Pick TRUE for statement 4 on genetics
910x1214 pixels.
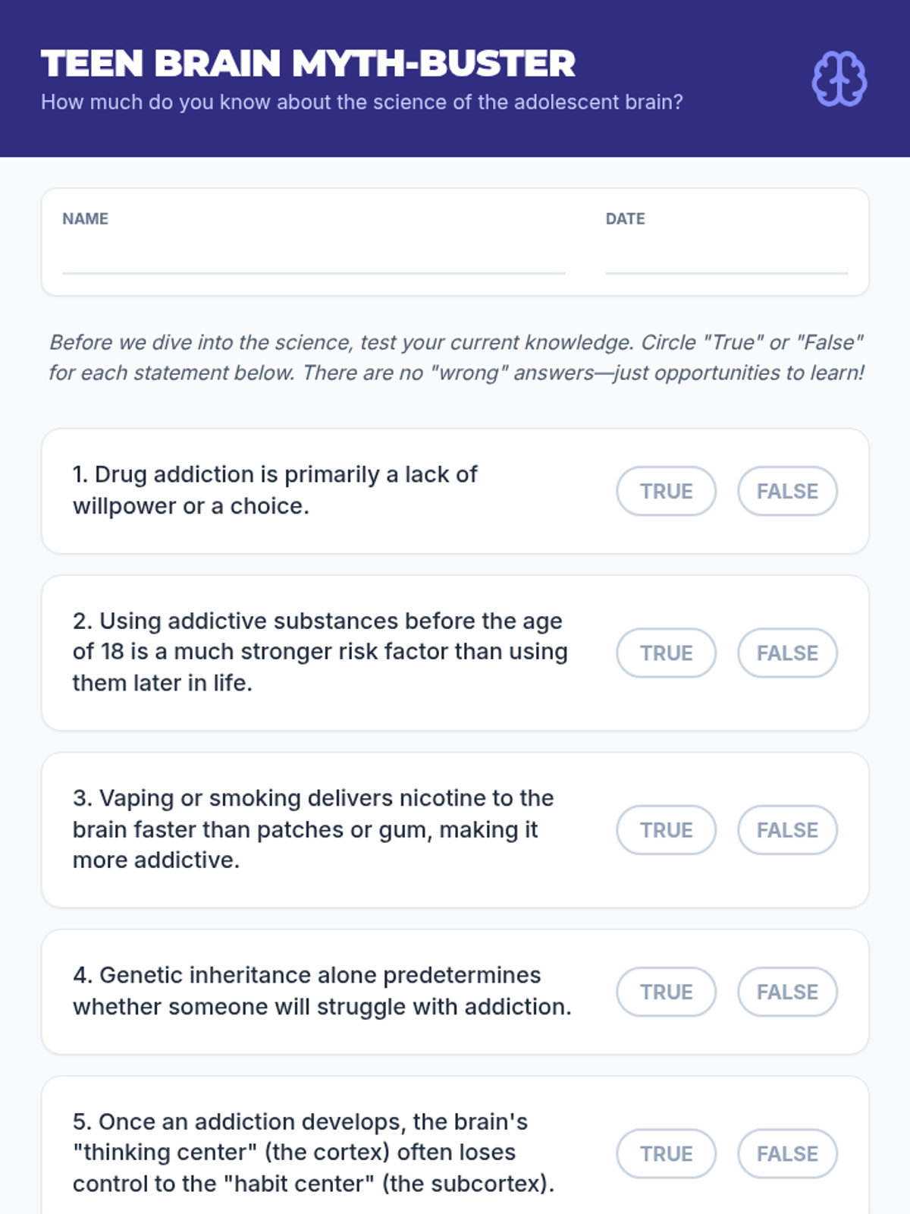click(x=666, y=992)
